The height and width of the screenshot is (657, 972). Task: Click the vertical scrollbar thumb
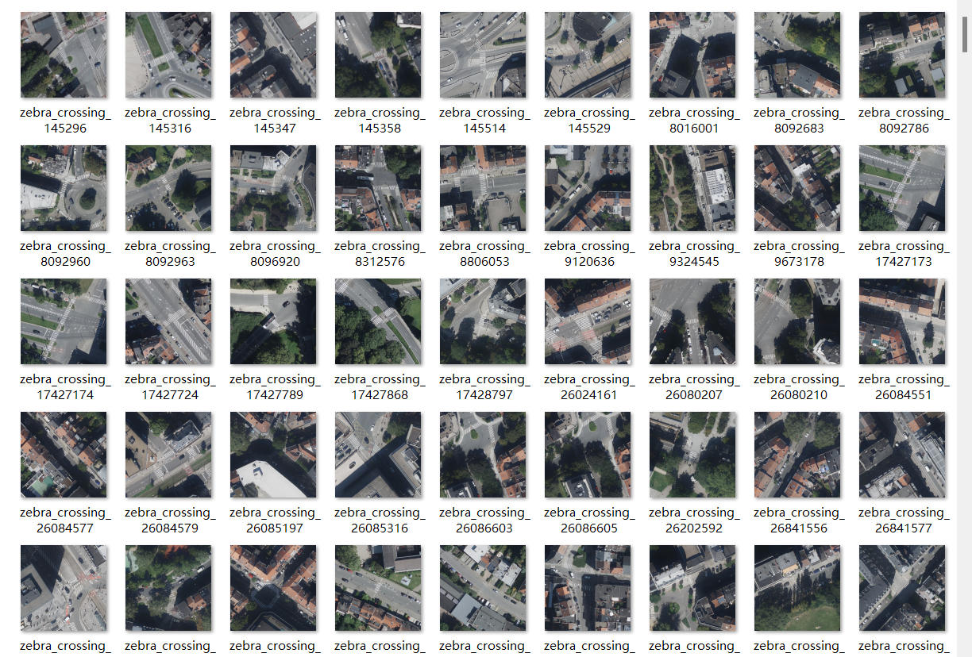(x=966, y=33)
